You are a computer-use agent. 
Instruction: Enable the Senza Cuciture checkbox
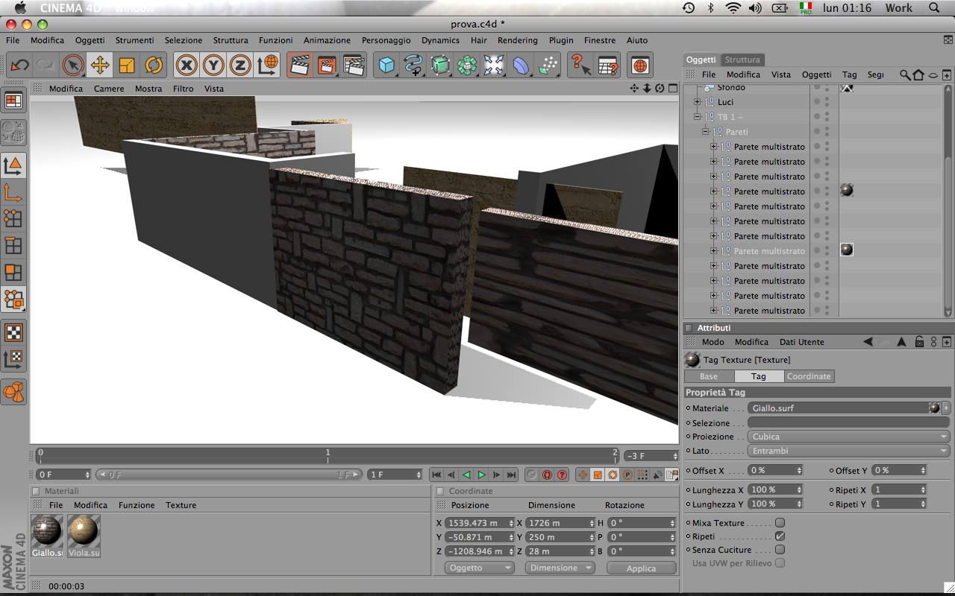click(x=780, y=550)
